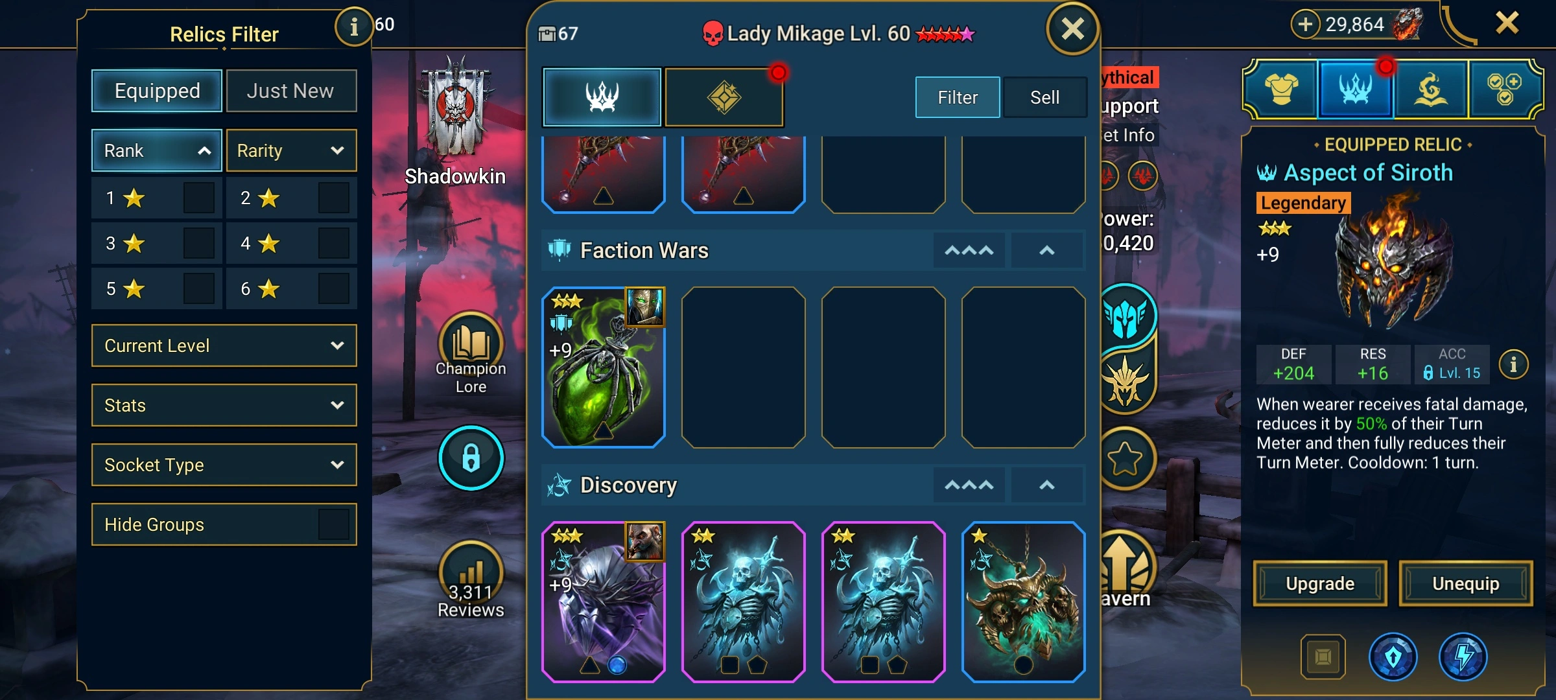Select the blue lightning socket icon
Image resolution: width=1556 pixels, height=700 pixels.
(x=1463, y=657)
